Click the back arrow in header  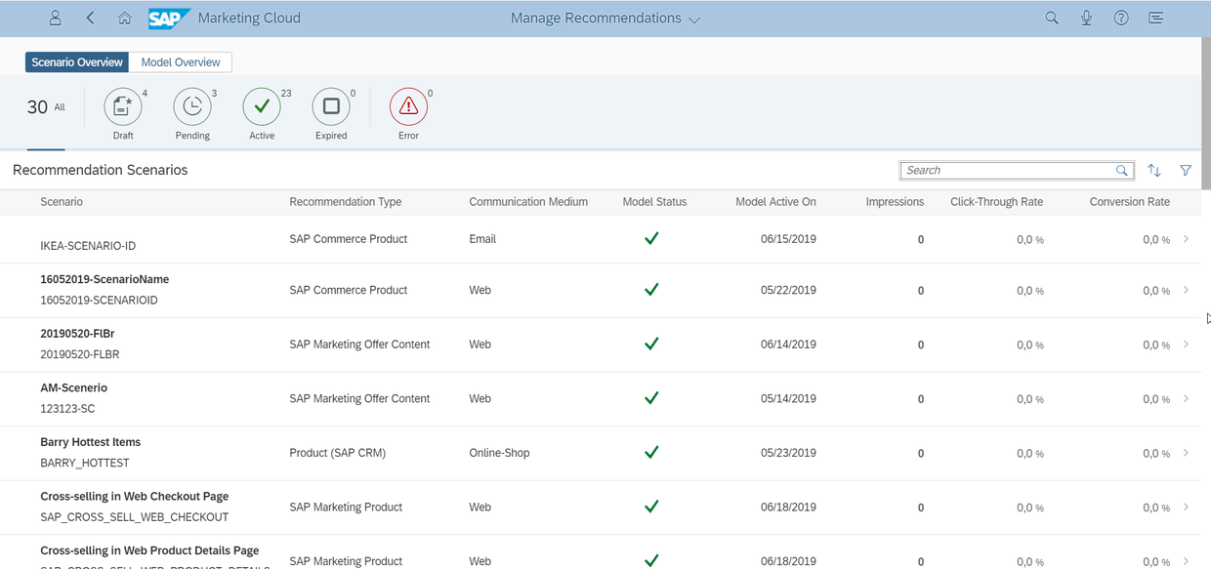click(91, 18)
